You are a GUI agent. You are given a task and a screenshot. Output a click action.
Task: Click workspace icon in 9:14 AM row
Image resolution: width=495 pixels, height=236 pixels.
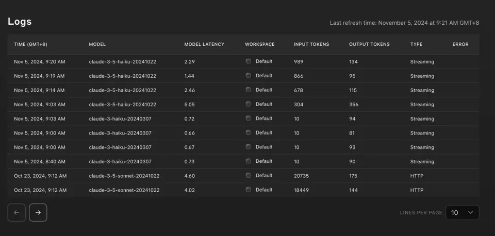[249, 90]
